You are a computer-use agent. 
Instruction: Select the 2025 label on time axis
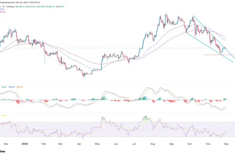tap(25, 144)
